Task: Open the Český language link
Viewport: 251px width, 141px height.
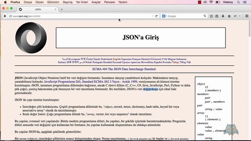Action: (x=90, y=59)
